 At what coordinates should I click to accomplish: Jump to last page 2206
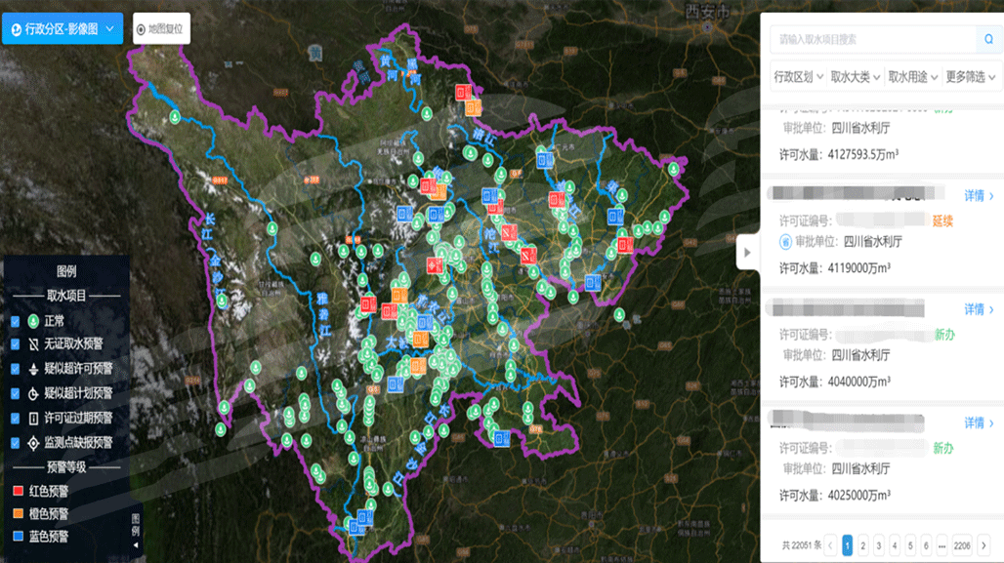(x=962, y=545)
